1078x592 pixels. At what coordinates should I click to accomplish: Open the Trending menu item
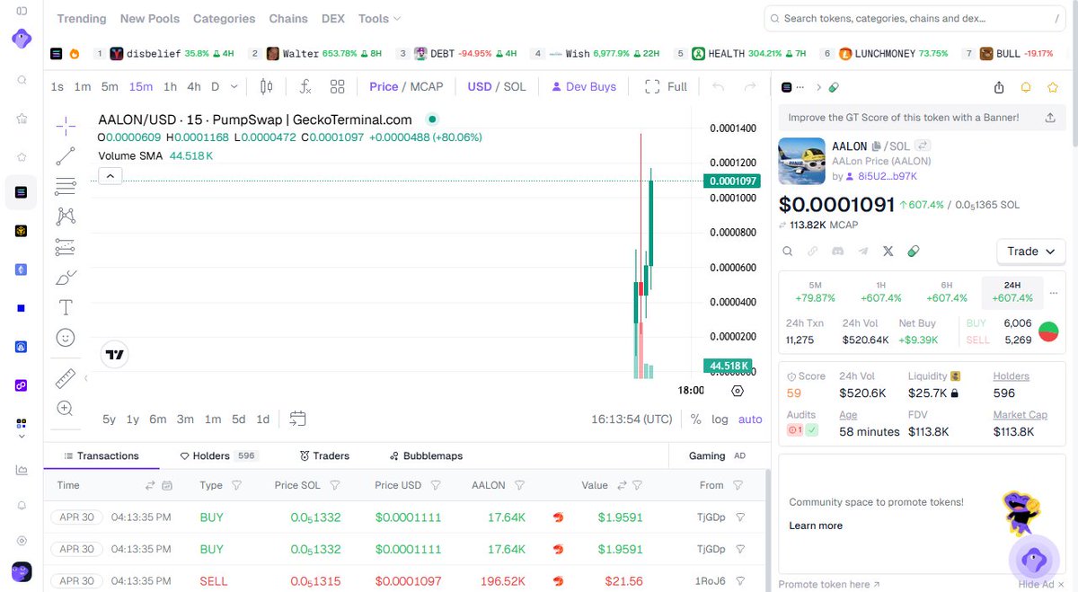[x=82, y=18]
